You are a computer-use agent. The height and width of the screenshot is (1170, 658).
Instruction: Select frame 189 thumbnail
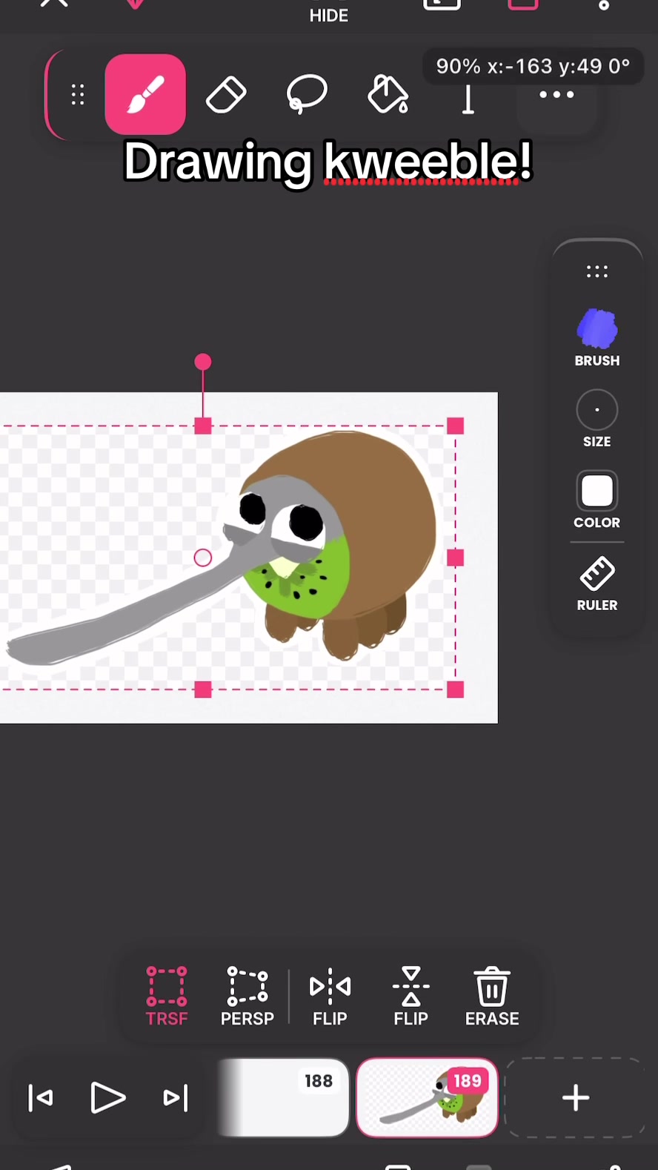point(427,1098)
